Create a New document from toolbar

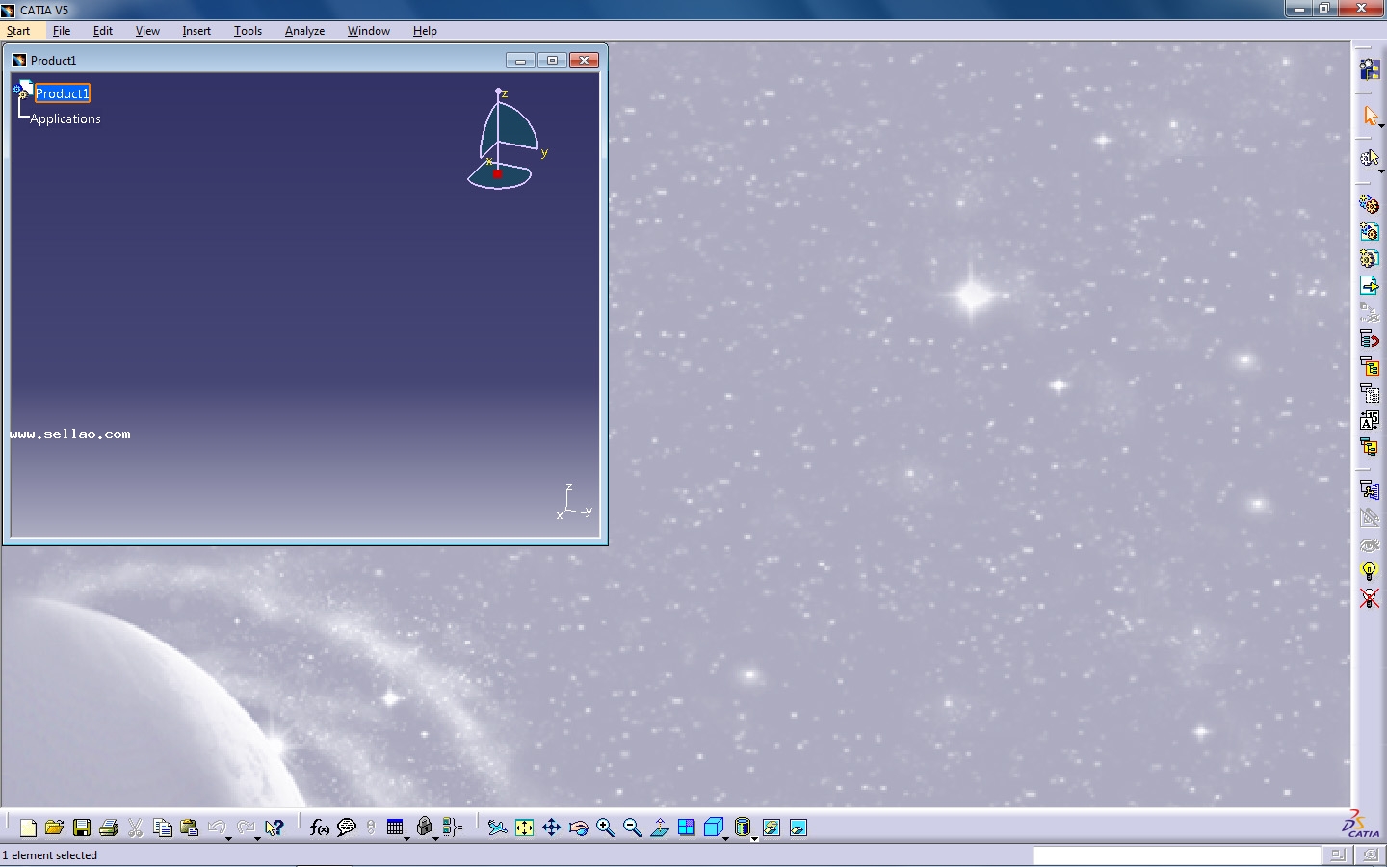(x=28, y=828)
